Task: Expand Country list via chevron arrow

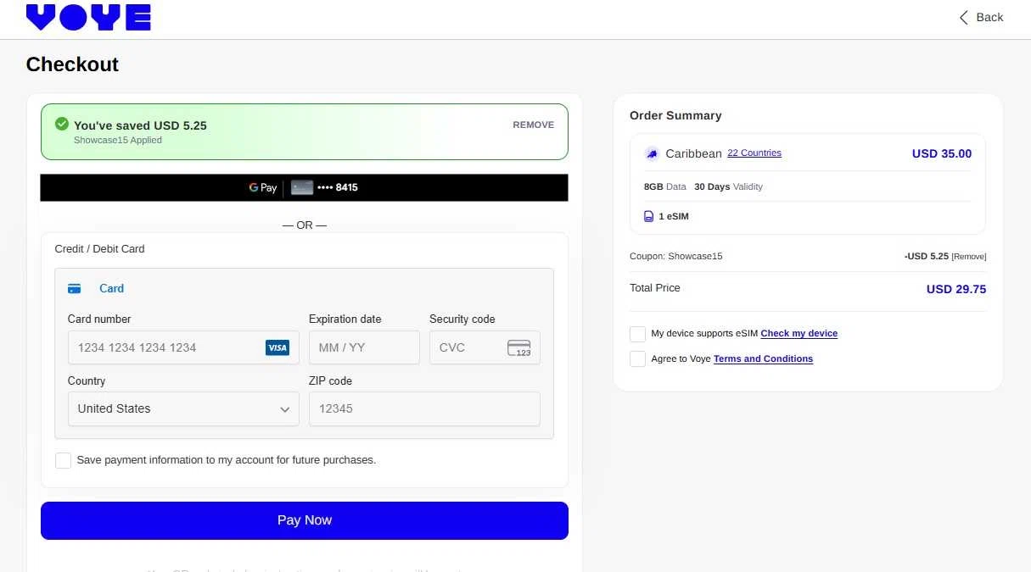Action: pyautogui.click(x=285, y=409)
